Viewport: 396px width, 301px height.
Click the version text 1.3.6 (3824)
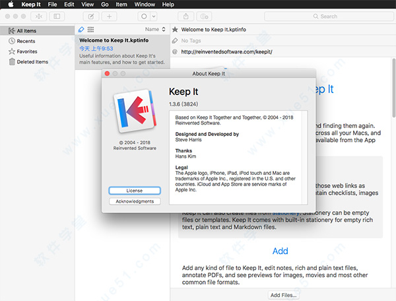[183, 104]
